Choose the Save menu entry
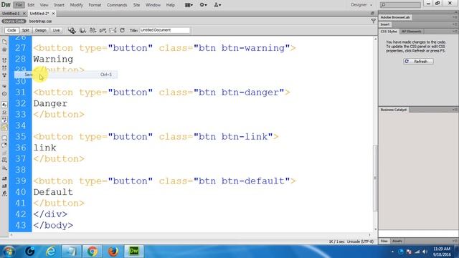This screenshot has width=459, height=258. (x=66, y=75)
